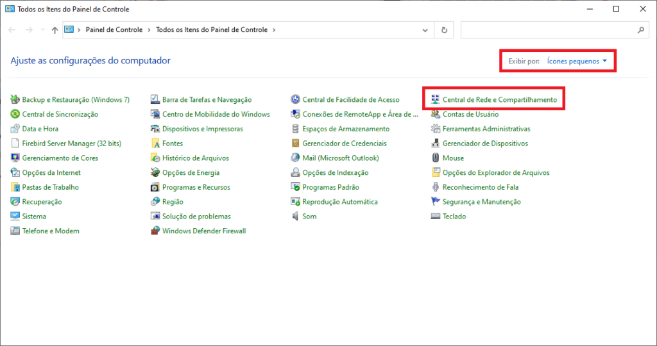Click the Mouse icon
The image size is (657, 346).
point(436,158)
